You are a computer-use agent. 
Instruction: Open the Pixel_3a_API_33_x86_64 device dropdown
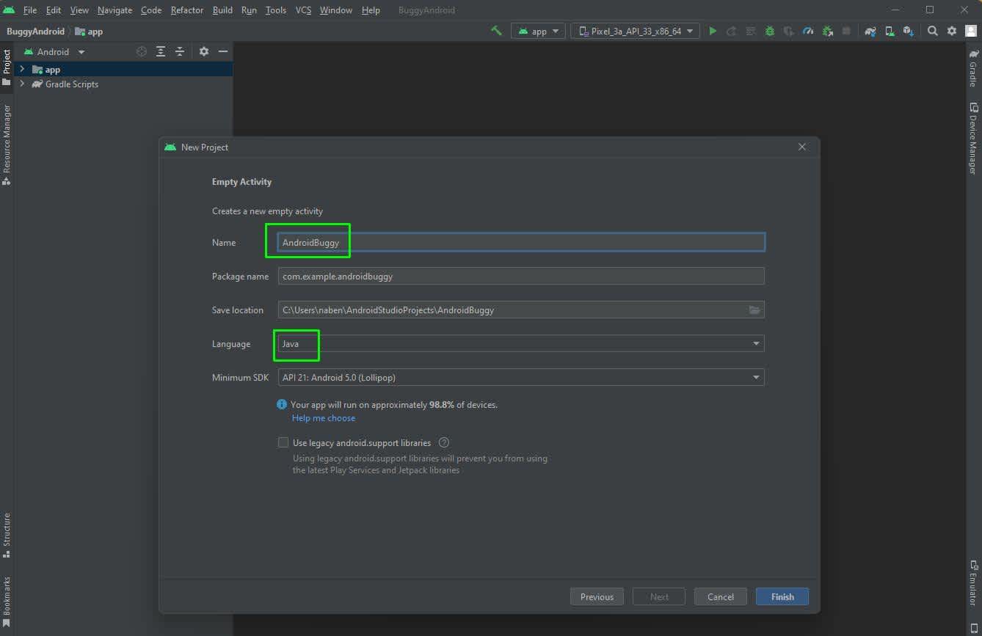pos(636,31)
